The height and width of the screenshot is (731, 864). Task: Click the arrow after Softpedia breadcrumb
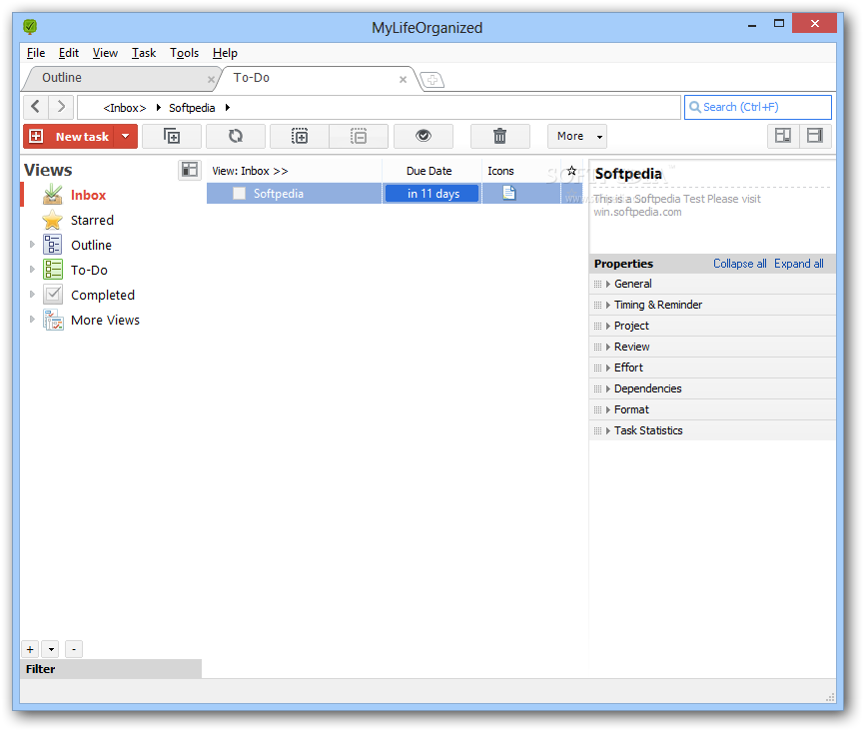pyautogui.click(x=227, y=108)
